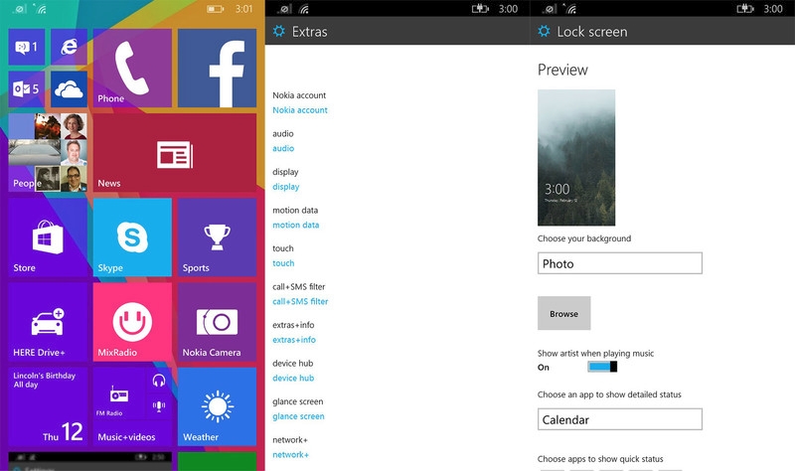Tap the Extras settings gear icon
Screen dimensions: 795x471
tap(279, 32)
